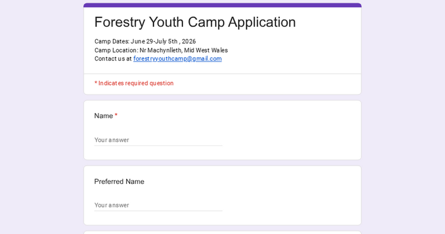445x234 pixels.
Task: Click the partially visible card at the bottom
Action: (x=222, y=233)
